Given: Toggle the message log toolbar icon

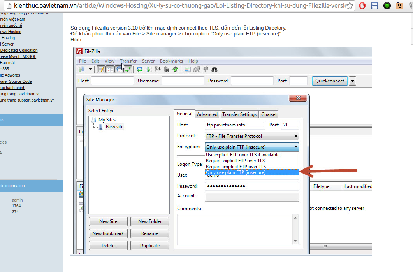Looking at the screenshot, I should click(101, 69).
